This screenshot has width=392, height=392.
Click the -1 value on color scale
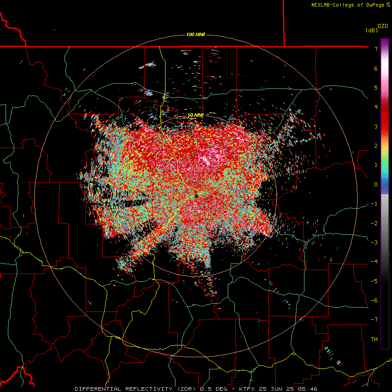[374, 204]
